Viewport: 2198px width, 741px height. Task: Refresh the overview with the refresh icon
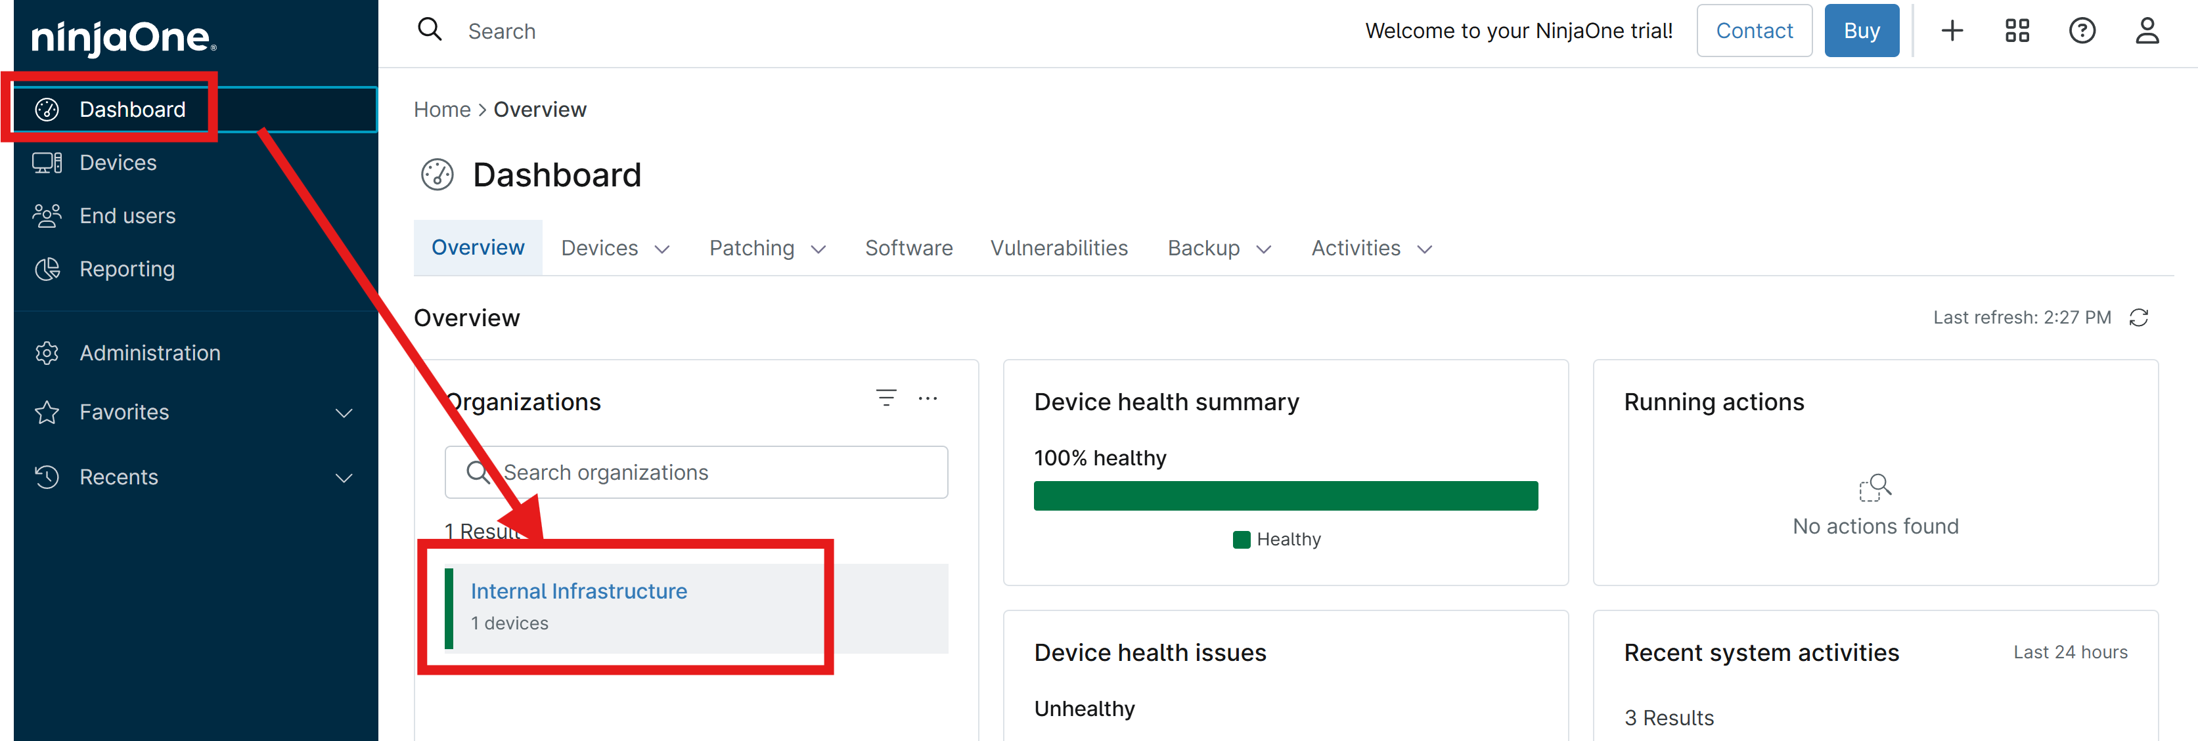[2138, 317]
